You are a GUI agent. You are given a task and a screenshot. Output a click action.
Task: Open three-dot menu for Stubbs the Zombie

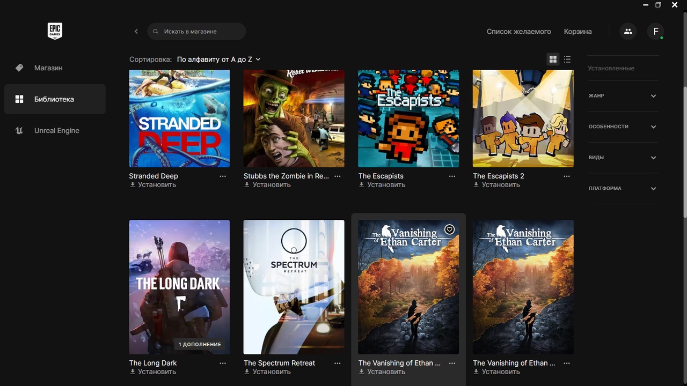338,176
